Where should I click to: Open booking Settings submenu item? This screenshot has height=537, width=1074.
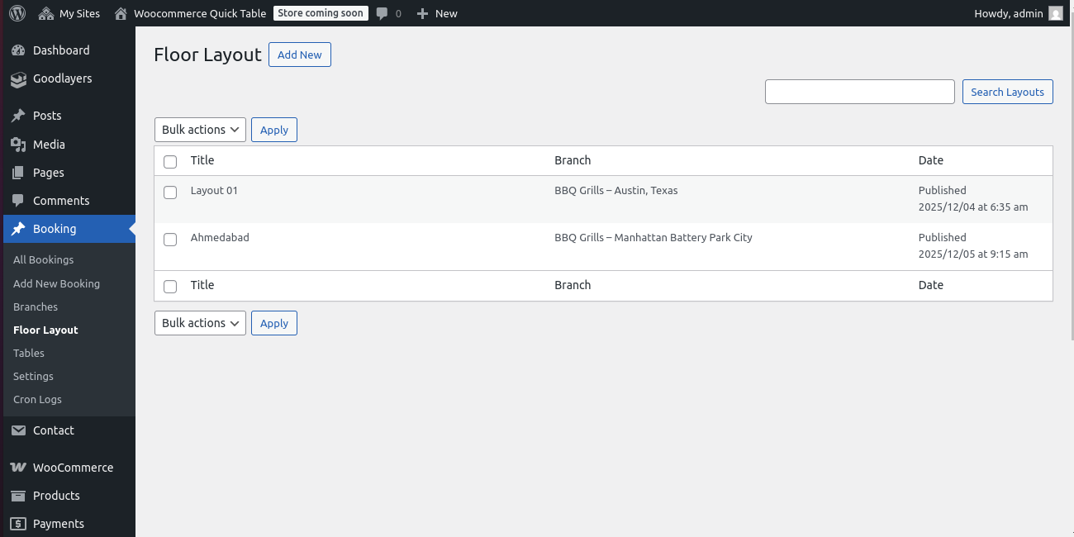33,376
